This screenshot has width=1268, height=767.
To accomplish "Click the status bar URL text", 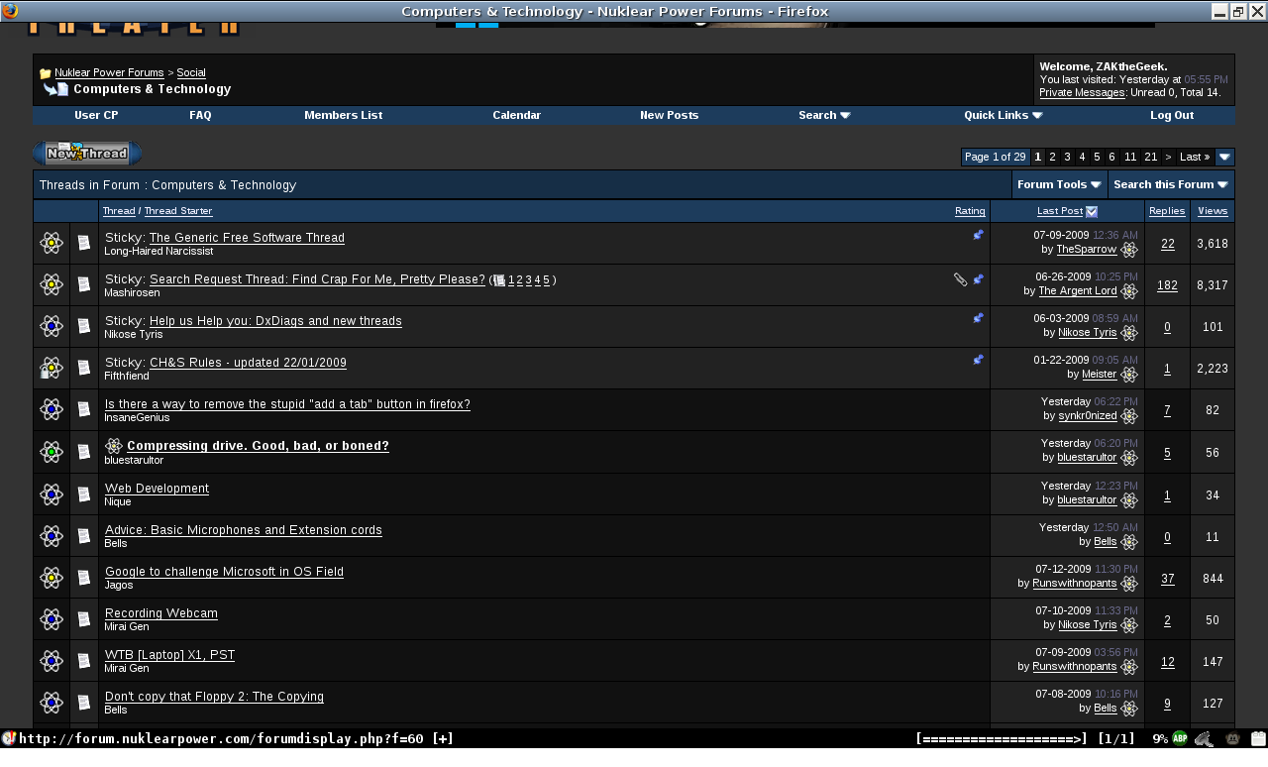I will (x=236, y=738).
